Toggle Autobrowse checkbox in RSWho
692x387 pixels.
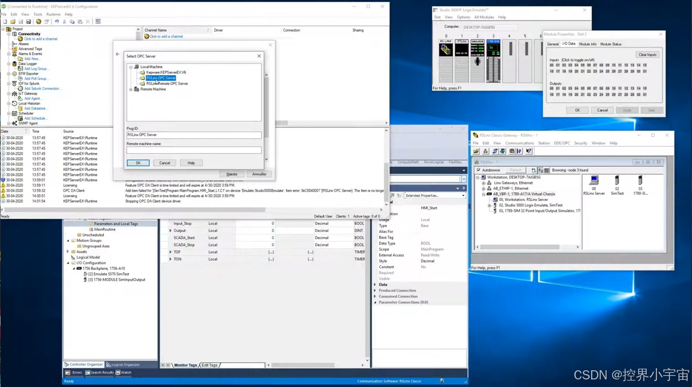479,170
